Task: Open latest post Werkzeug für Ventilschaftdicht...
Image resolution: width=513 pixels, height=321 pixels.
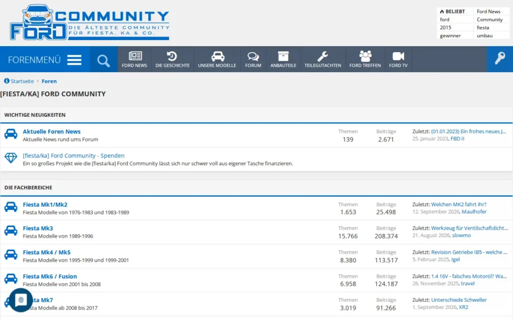Action: pos(469,228)
